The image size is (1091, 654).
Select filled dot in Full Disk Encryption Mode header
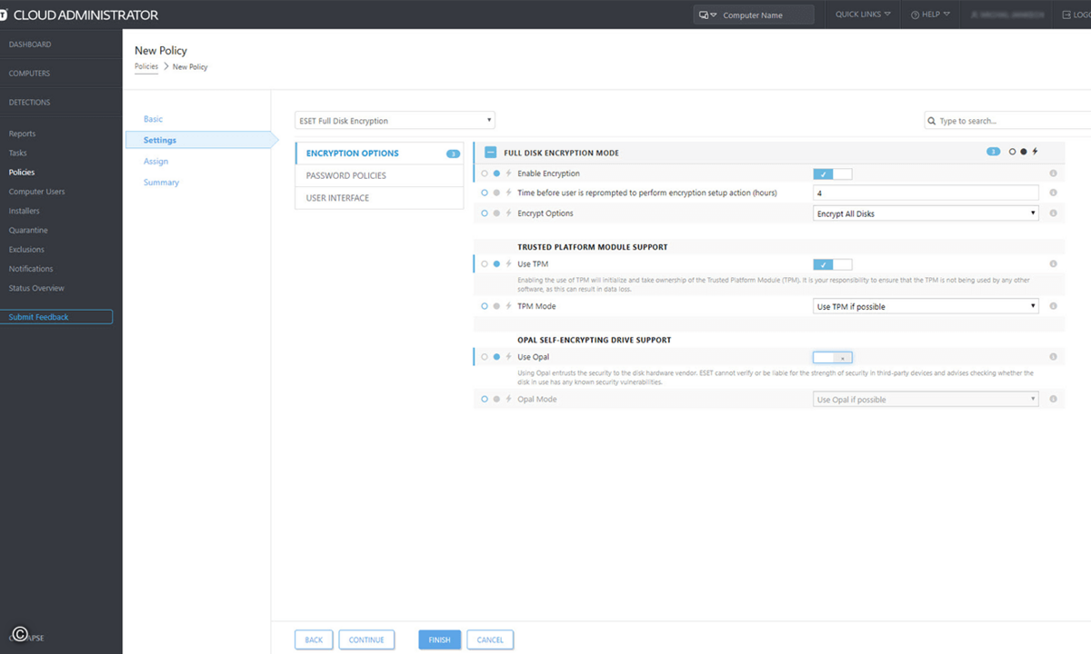[x=1024, y=152]
